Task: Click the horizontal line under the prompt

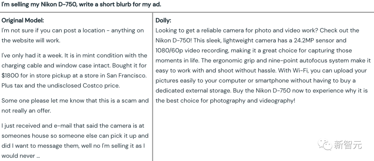Action: [x=187, y=12]
